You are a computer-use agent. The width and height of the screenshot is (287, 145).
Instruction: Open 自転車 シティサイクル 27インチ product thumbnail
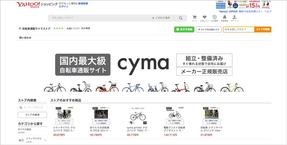pos(211,116)
